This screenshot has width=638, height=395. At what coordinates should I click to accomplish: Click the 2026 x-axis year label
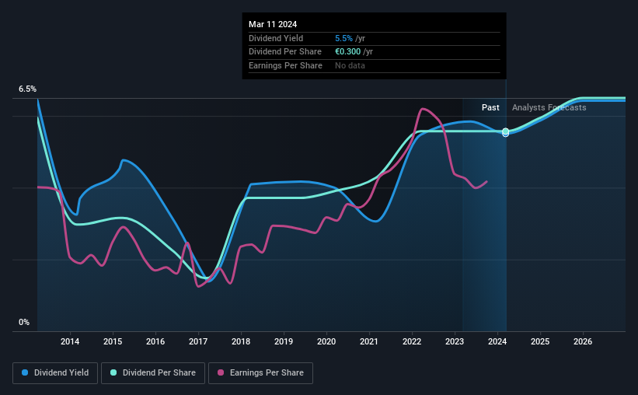[x=583, y=341]
